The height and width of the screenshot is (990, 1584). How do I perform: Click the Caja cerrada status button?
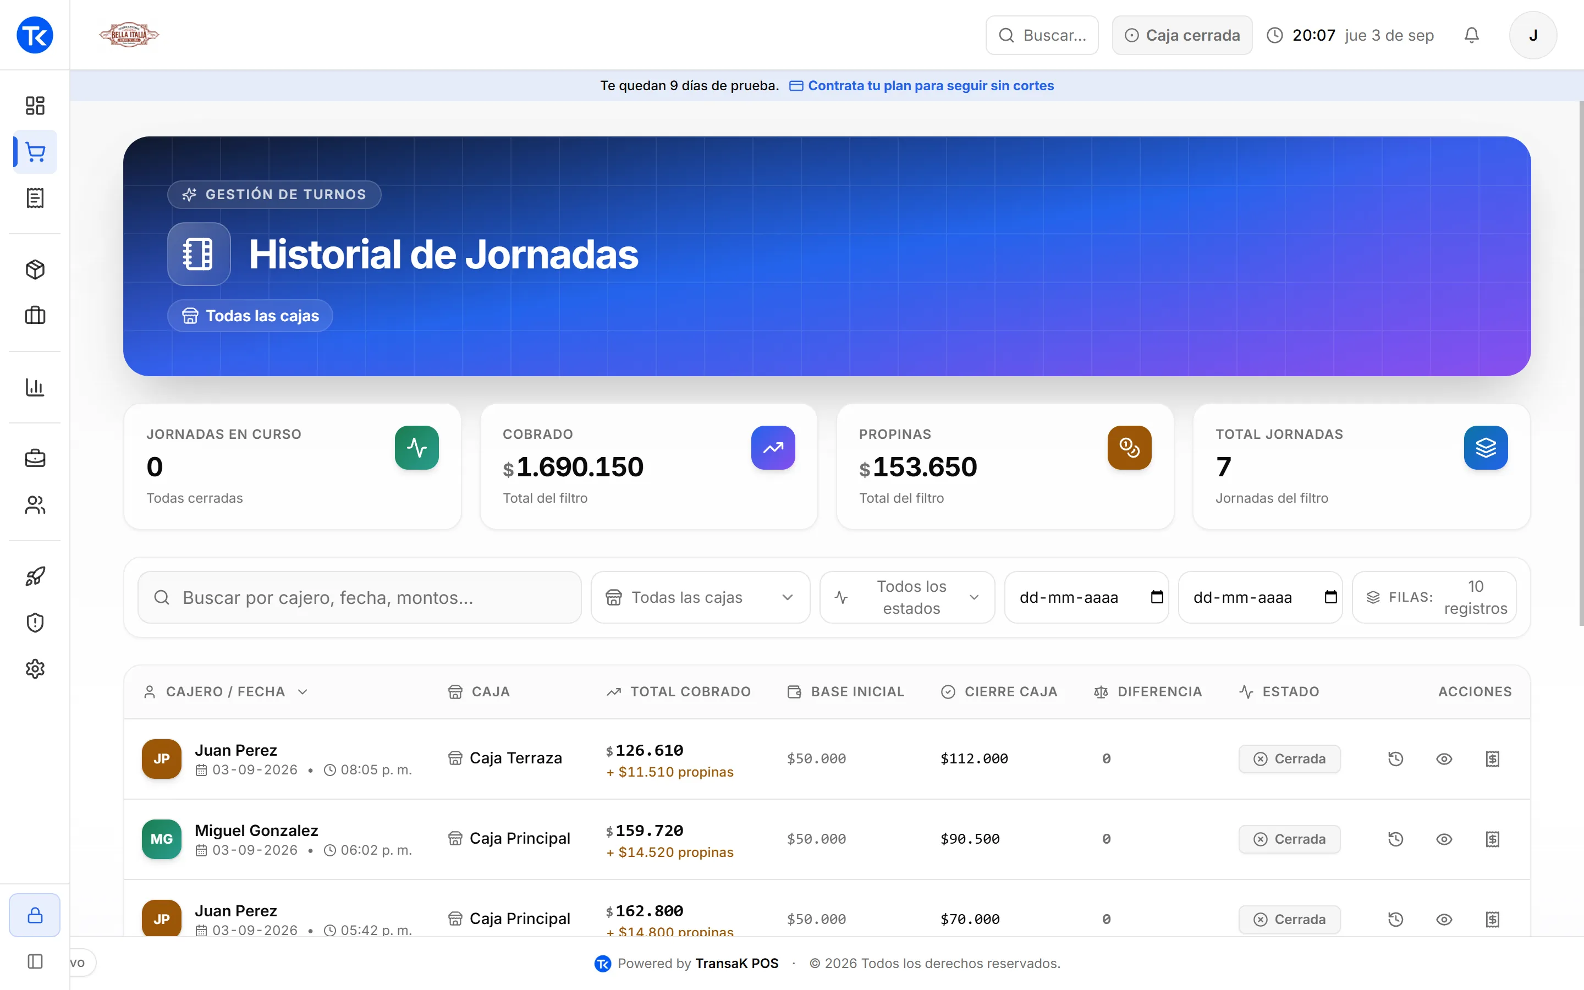tap(1182, 35)
